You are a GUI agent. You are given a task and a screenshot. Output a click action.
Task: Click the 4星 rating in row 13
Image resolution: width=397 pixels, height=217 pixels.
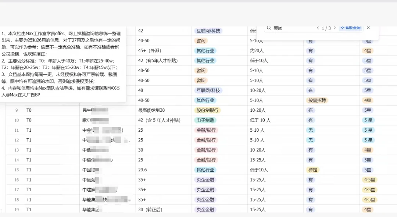pyautogui.click(x=367, y=150)
